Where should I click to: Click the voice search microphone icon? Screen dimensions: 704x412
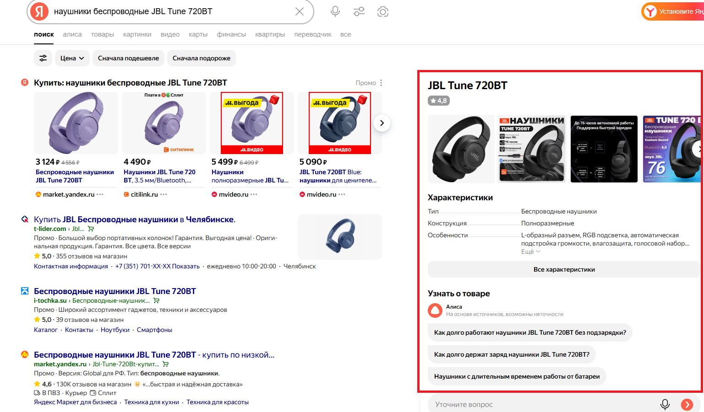click(x=335, y=11)
